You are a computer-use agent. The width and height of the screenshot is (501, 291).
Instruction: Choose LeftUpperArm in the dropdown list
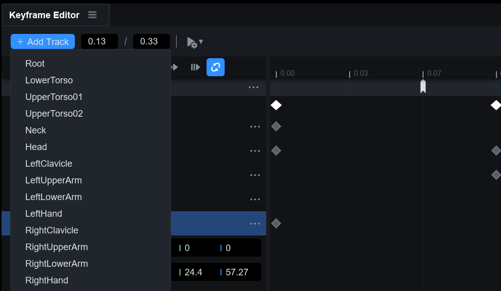pos(53,180)
